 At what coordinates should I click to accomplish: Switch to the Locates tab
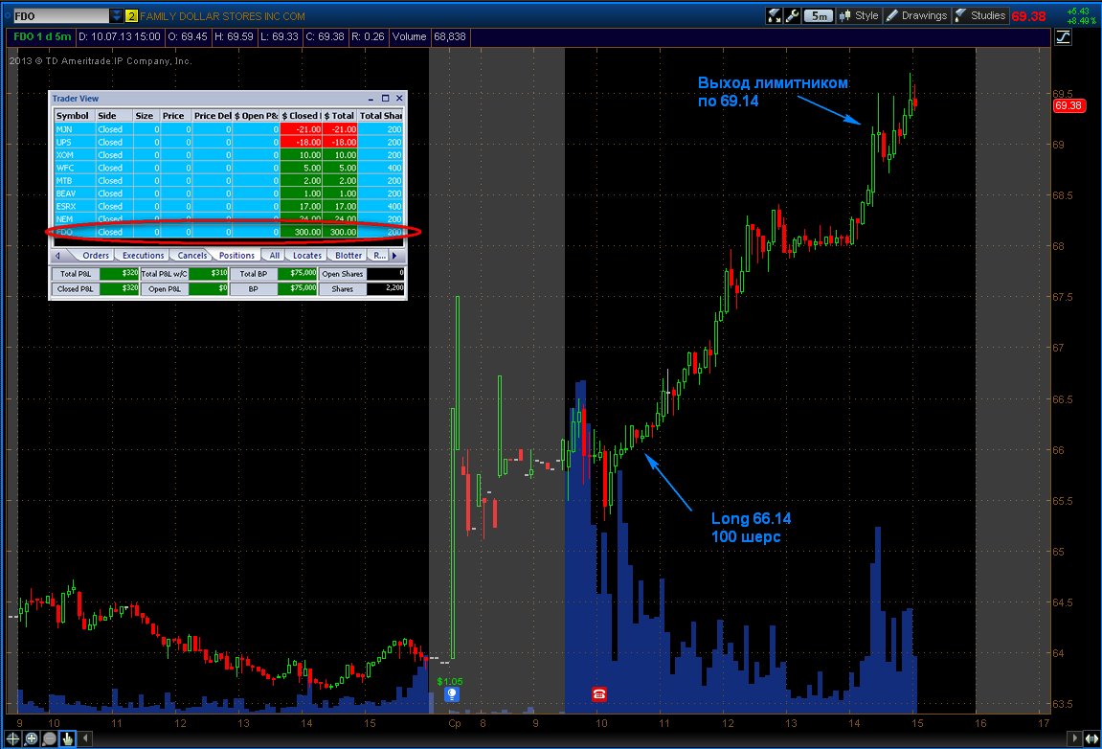307,256
